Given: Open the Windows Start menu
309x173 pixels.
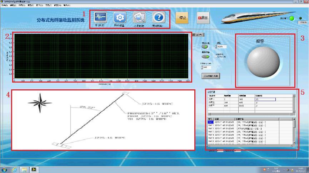Looking at the screenshot, I should click(5, 170).
